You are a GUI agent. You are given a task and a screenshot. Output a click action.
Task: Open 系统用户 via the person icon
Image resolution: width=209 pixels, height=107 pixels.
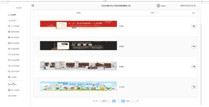[12, 21]
